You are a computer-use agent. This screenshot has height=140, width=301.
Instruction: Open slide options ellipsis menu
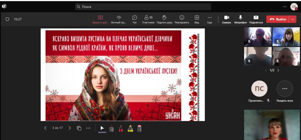(x=88, y=128)
